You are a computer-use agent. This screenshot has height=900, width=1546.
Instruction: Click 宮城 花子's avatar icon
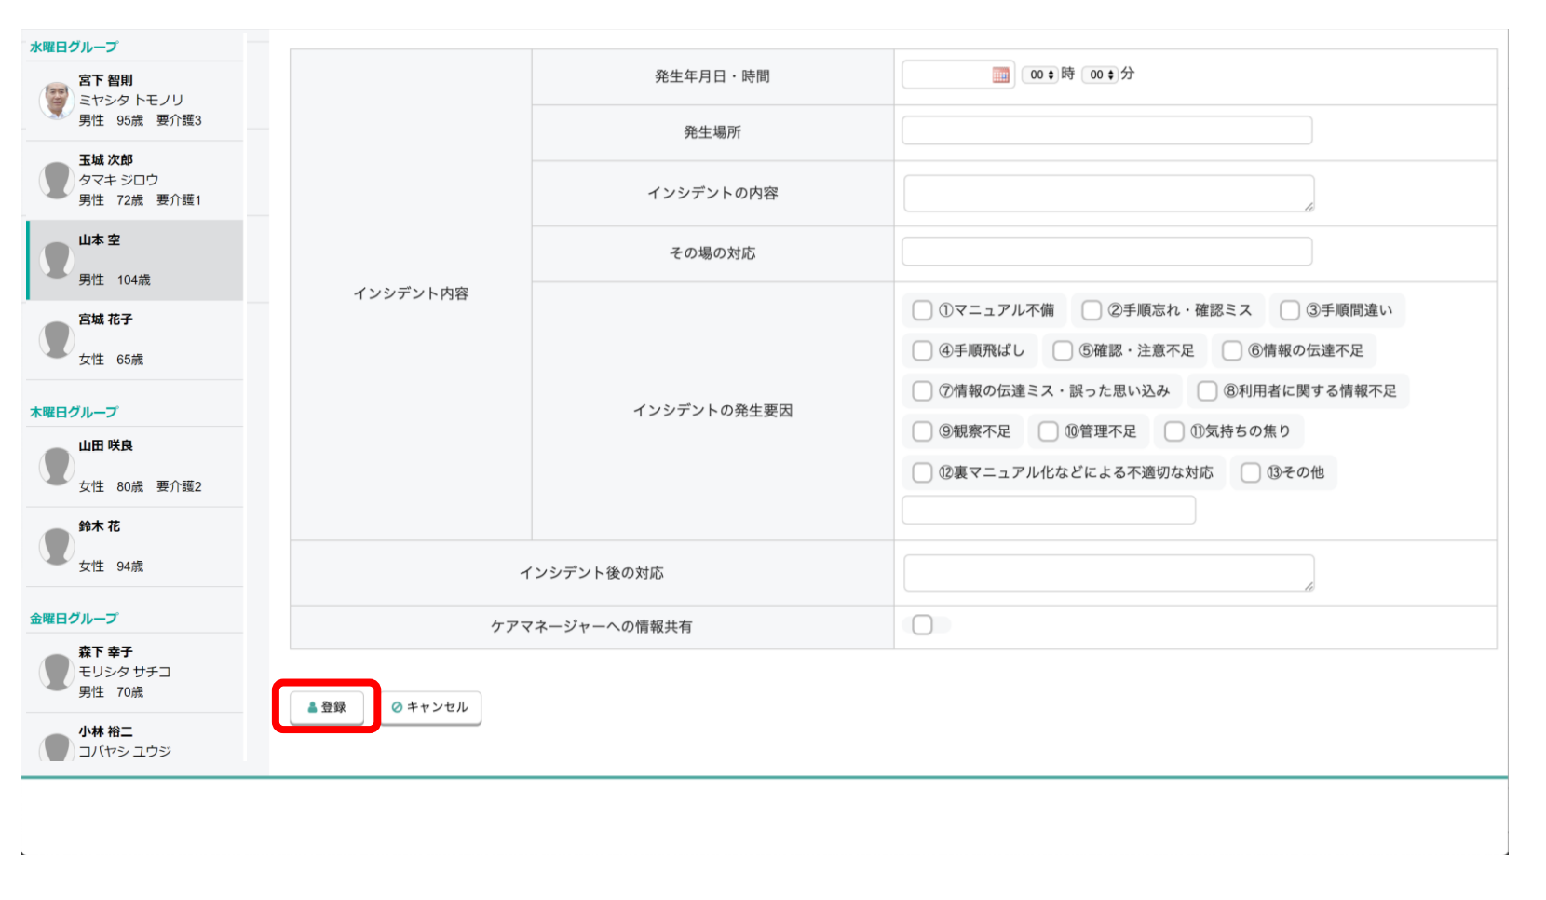point(57,339)
